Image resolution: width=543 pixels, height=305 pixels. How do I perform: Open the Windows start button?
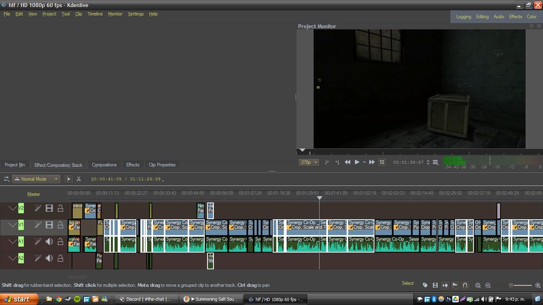coord(18,299)
